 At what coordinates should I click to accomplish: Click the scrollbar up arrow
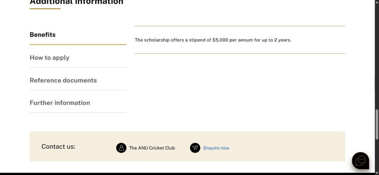point(377,3)
